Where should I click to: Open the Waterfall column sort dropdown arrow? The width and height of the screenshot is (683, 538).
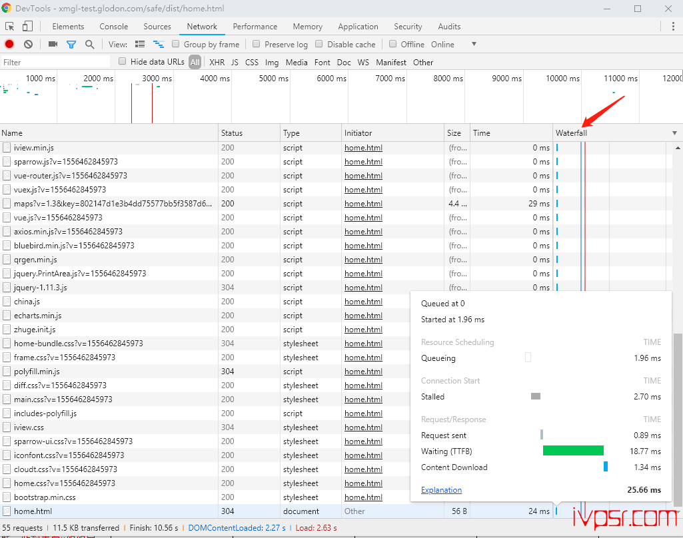(x=674, y=133)
